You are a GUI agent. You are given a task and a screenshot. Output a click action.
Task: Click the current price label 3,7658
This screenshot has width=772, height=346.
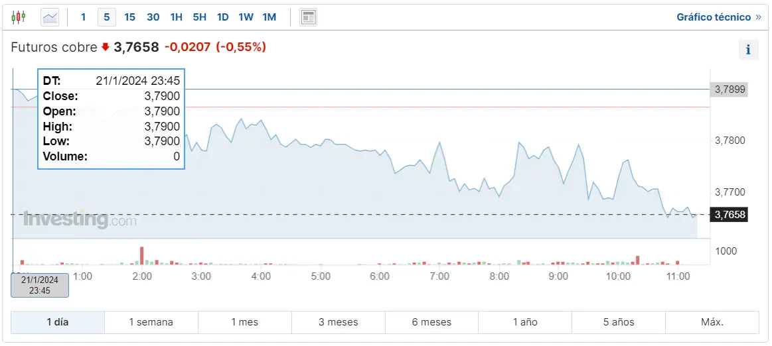pyautogui.click(x=729, y=215)
